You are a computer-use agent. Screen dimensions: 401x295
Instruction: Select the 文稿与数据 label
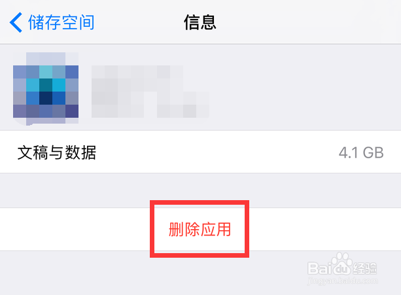[57, 152]
